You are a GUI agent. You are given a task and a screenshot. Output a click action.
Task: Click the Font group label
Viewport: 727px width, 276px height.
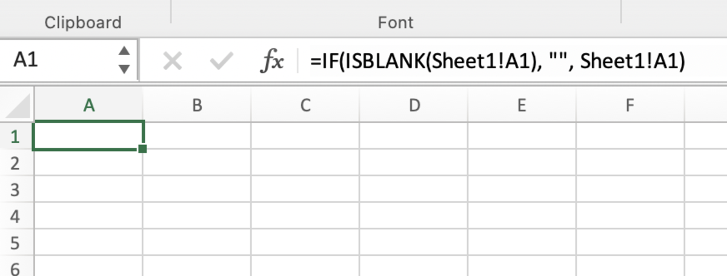click(x=396, y=23)
